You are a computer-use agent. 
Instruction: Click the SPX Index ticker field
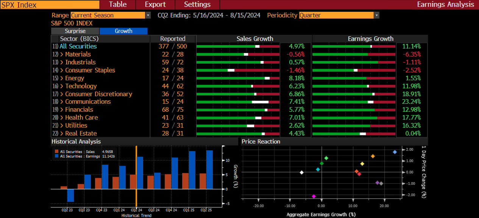(50, 5)
